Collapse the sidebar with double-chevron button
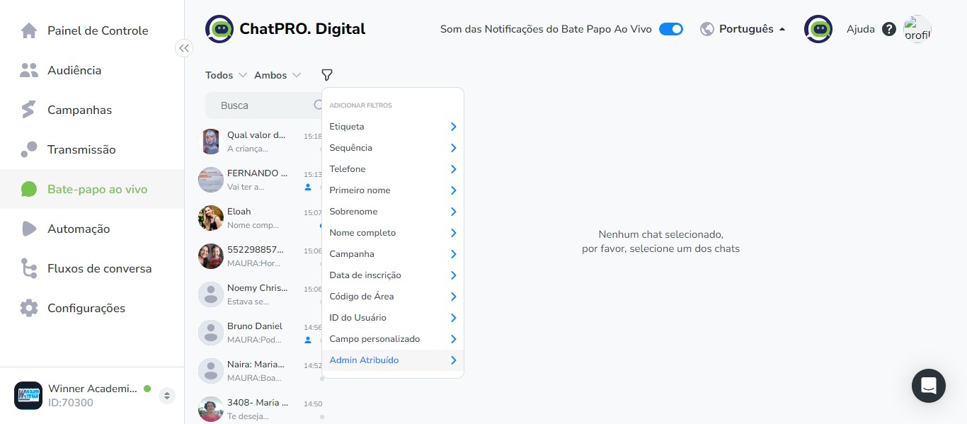The width and height of the screenshot is (967, 424). pos(184,48)
